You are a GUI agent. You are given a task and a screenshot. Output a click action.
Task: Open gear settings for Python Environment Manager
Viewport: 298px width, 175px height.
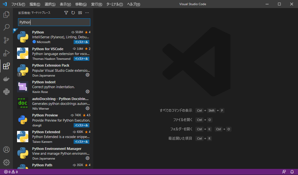tap(87, 158)
